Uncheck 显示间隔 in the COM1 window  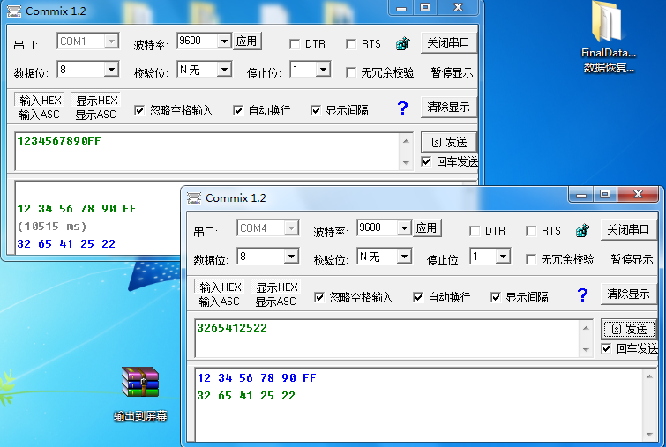point(316,111)
